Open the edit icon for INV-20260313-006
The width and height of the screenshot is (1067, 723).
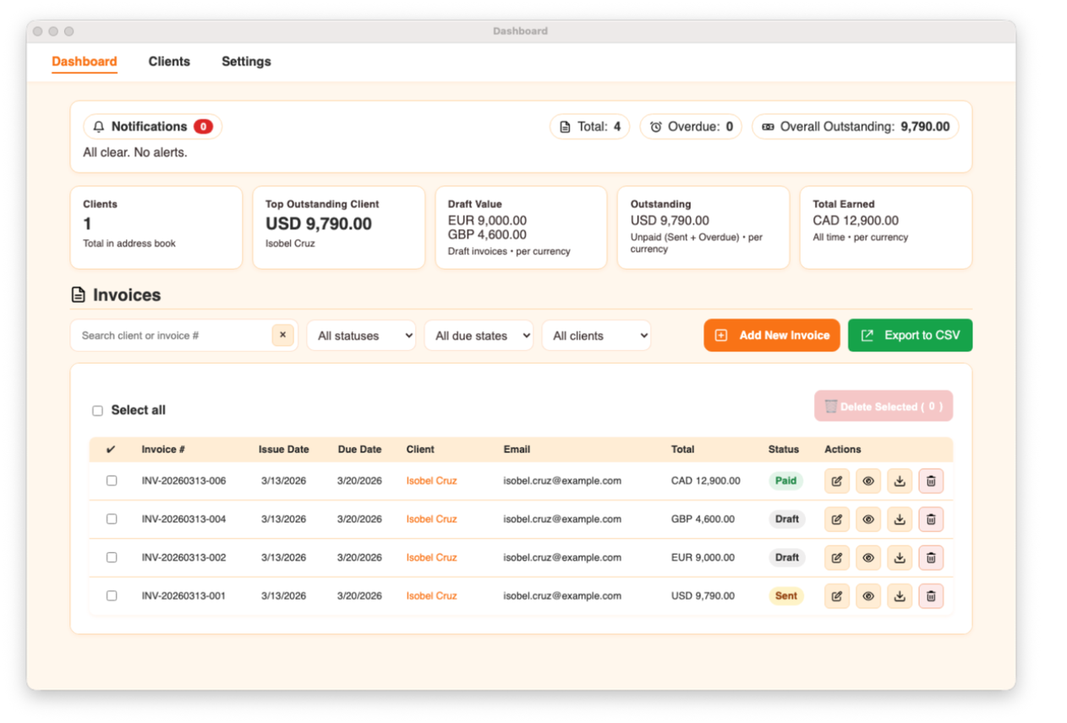pos(836,480)
